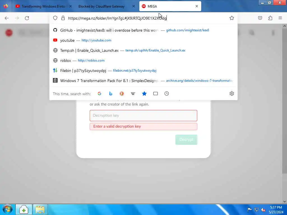Screen dimensions: 287x215
Task: Open the youtube.com suggestion
Action: tap(143, 40)
